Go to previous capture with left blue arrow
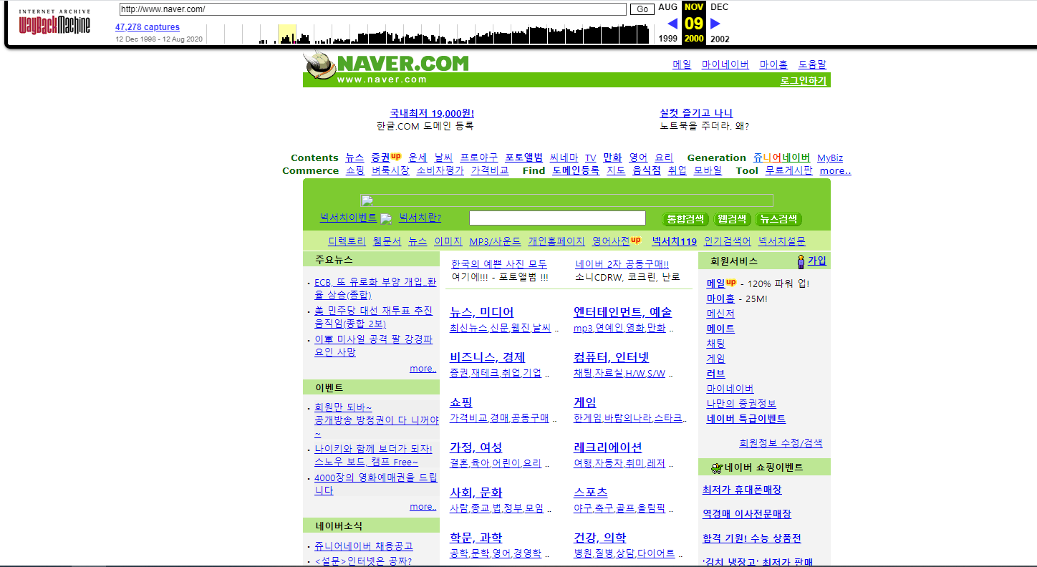This screenshot has width=1037, height=567. click(672, 24)
